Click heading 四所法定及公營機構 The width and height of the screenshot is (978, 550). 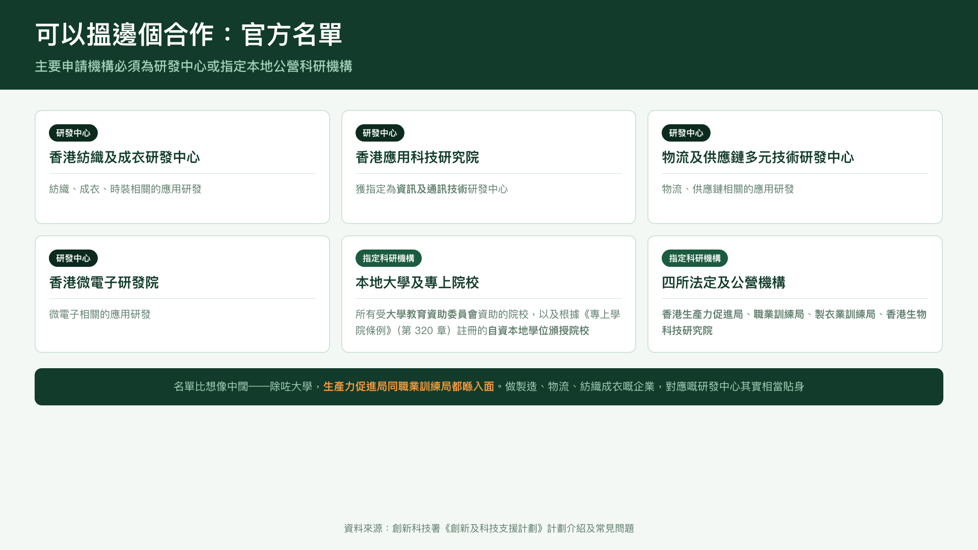pos(723,283)
